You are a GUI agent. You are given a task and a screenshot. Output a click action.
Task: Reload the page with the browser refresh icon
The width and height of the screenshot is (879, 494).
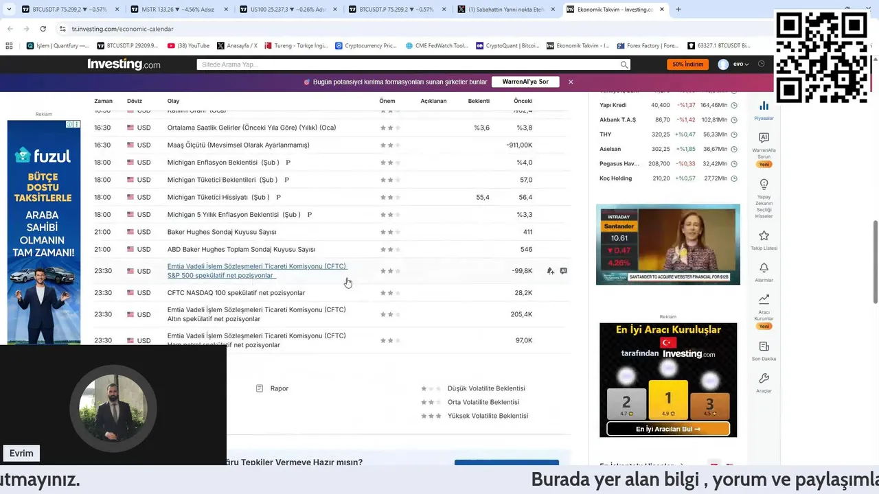(43, 29)
